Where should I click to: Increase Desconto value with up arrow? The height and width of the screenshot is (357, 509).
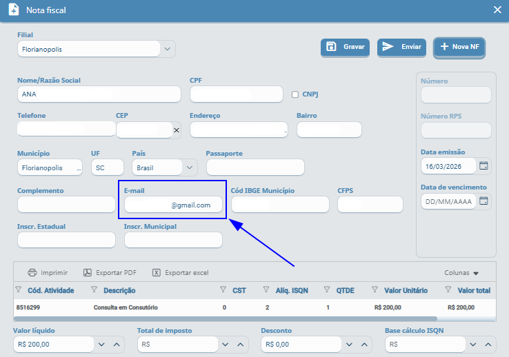coord(364,344)
